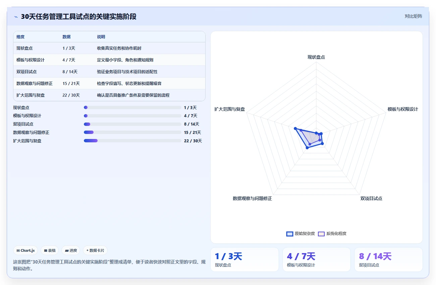Select the 数据卡片 tag chip
Viewport: 436px width, 285px height.
pos(95,250)
